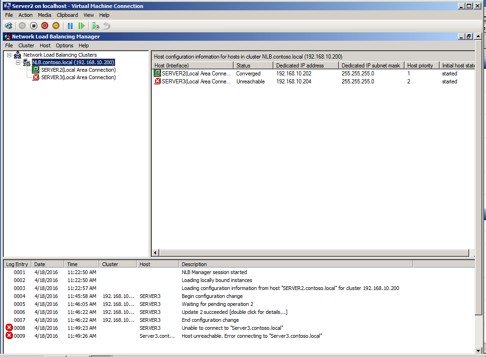Click the orange Save state icon
This screenshot has height=357, width=486.
point(56,26)
